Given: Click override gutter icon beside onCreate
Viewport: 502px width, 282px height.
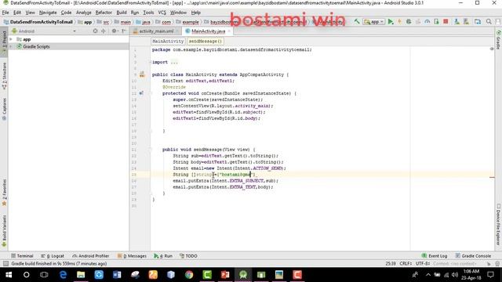Looking at the screenshot, I should pos(141,93).
